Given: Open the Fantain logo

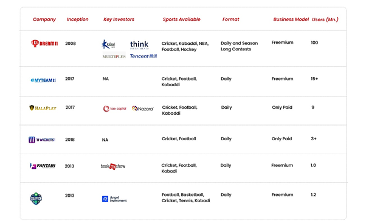Looking at the screenshot, I should tap(43, 166).
